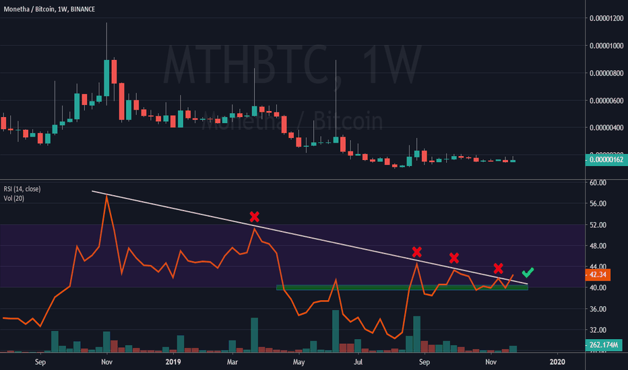The width and height of the screenshot is (628, 370).
Task: Click the orange 42.34 RSI value label
Action: [598, 274]
